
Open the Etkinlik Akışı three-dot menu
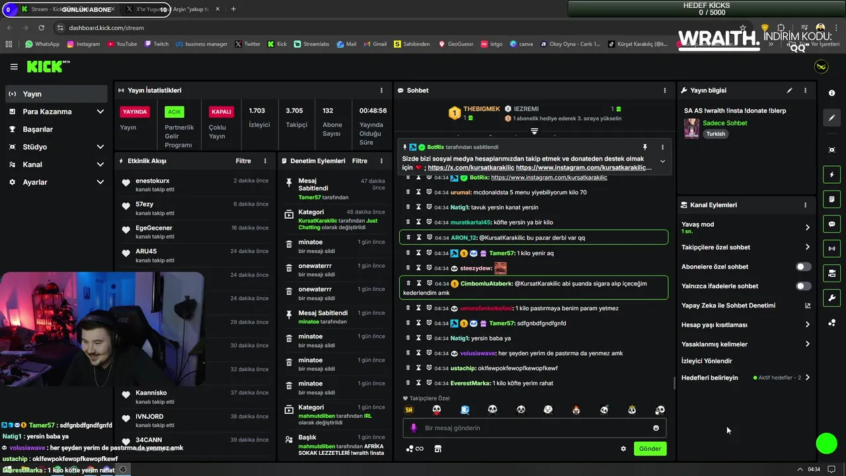pos(265,161)
